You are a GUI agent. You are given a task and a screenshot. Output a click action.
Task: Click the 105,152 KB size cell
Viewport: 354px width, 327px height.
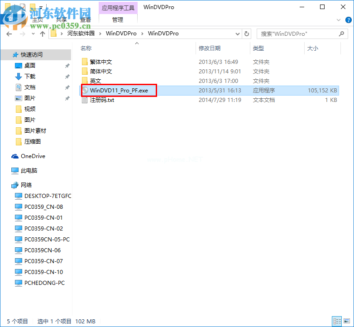(x=322, y=90)
